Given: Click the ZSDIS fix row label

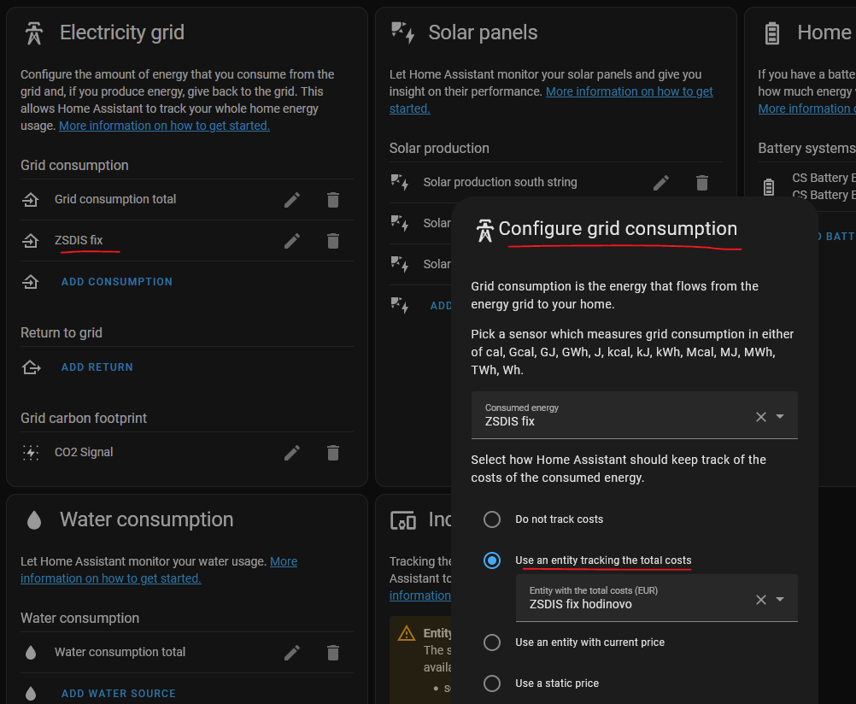Looking at the screenshot, I should click(79, 240).
